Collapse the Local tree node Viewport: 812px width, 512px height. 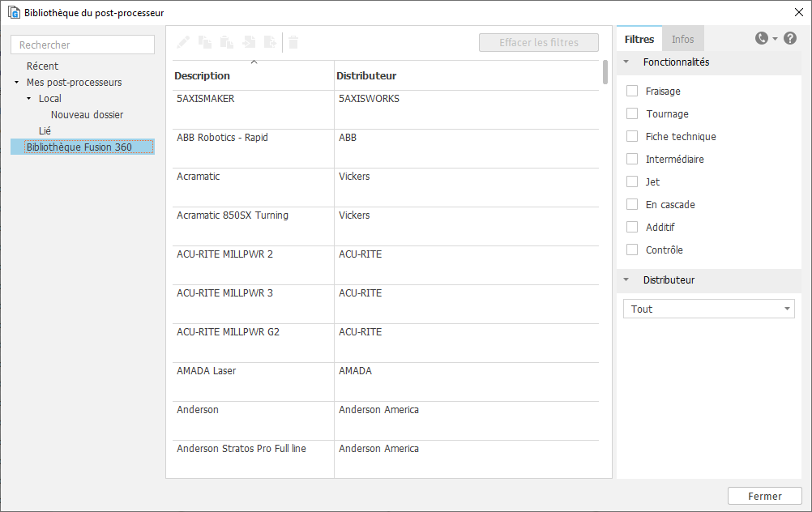pyautogui.click(x=29, y=98)
